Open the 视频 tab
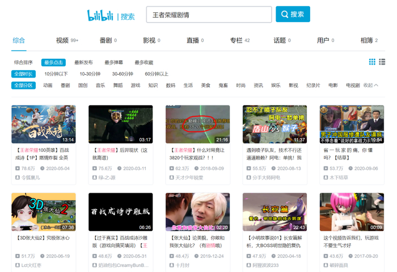This screenshot has width=397, height=272. point(67,40)
